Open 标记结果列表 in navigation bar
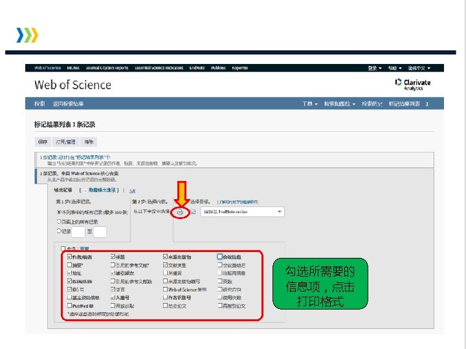Image resolution: width=466 pixels, height=349 pixels. 404,104
